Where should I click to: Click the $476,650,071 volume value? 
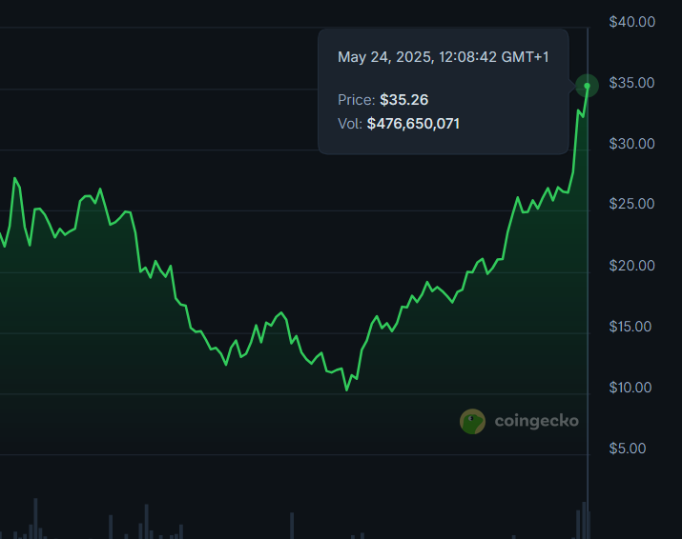[413, 123]
